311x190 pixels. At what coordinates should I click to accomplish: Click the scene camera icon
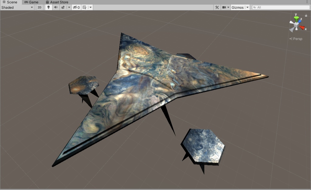(x=224, y=7)
